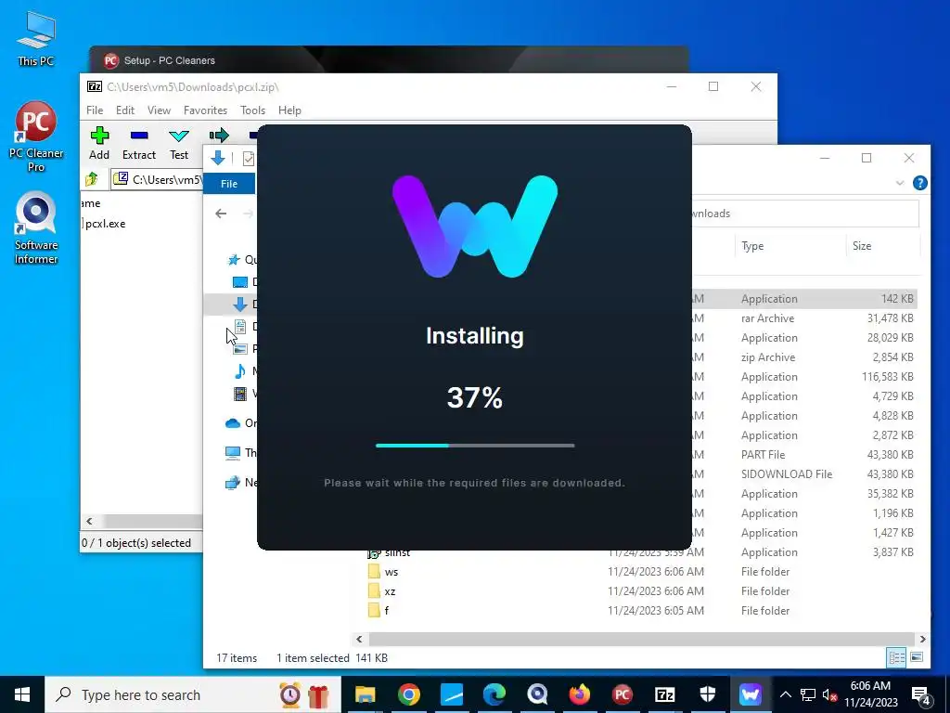The height and width of the screenshot is (713, 950).
Task: Open the 7-Zip Edit menu
Action: tap(125, 110)
